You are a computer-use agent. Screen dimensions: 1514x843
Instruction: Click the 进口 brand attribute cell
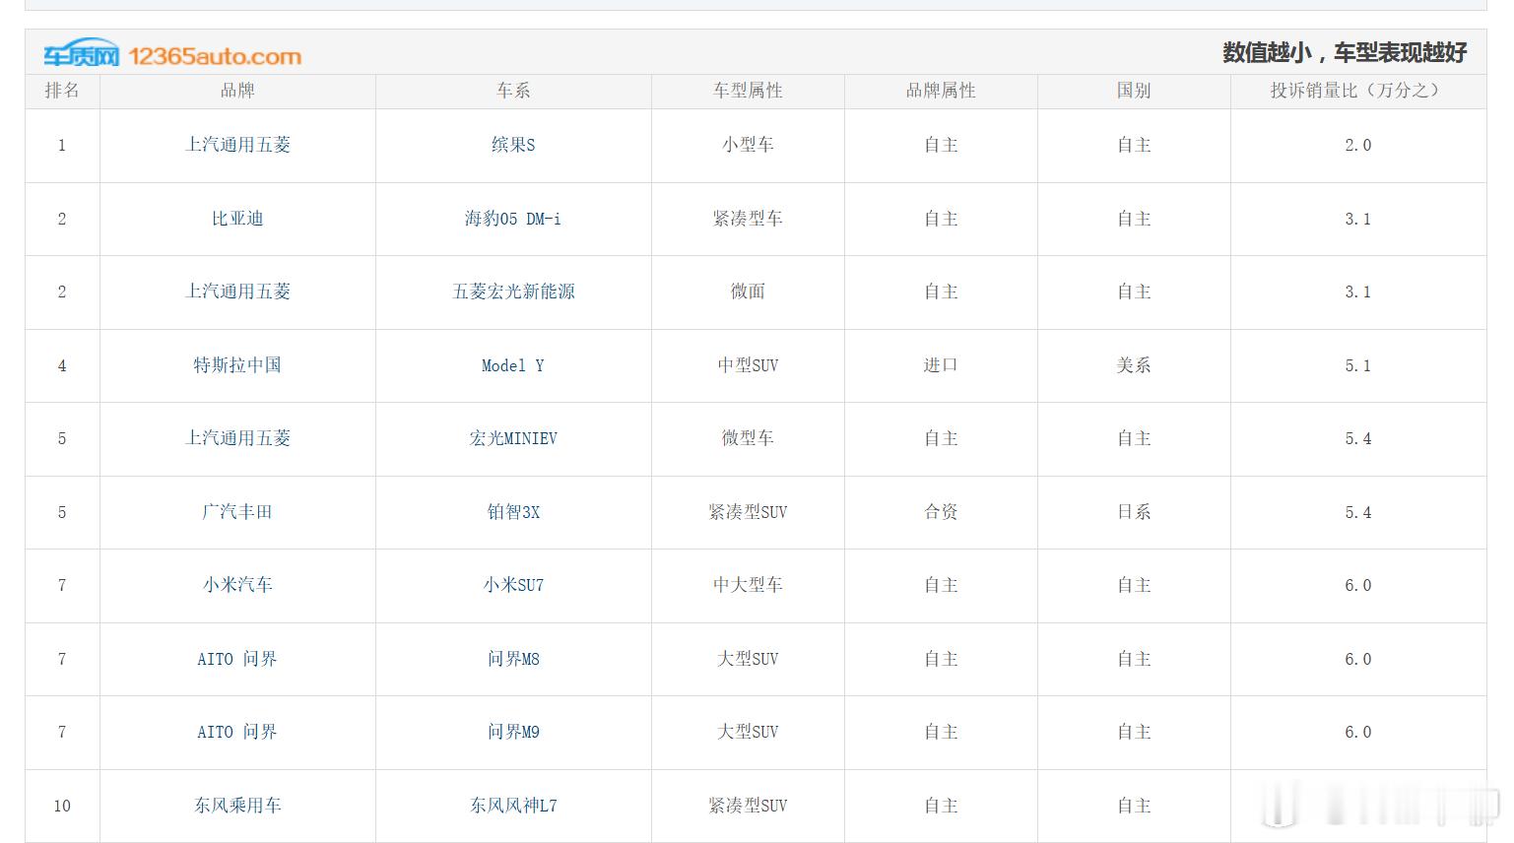click(x=941, y=365)
